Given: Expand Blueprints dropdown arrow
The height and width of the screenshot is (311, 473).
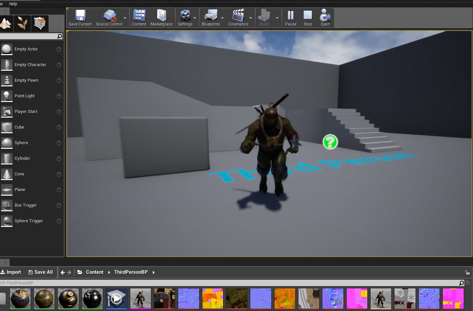Looking at the screenshot, I should (x=222, y=18).
